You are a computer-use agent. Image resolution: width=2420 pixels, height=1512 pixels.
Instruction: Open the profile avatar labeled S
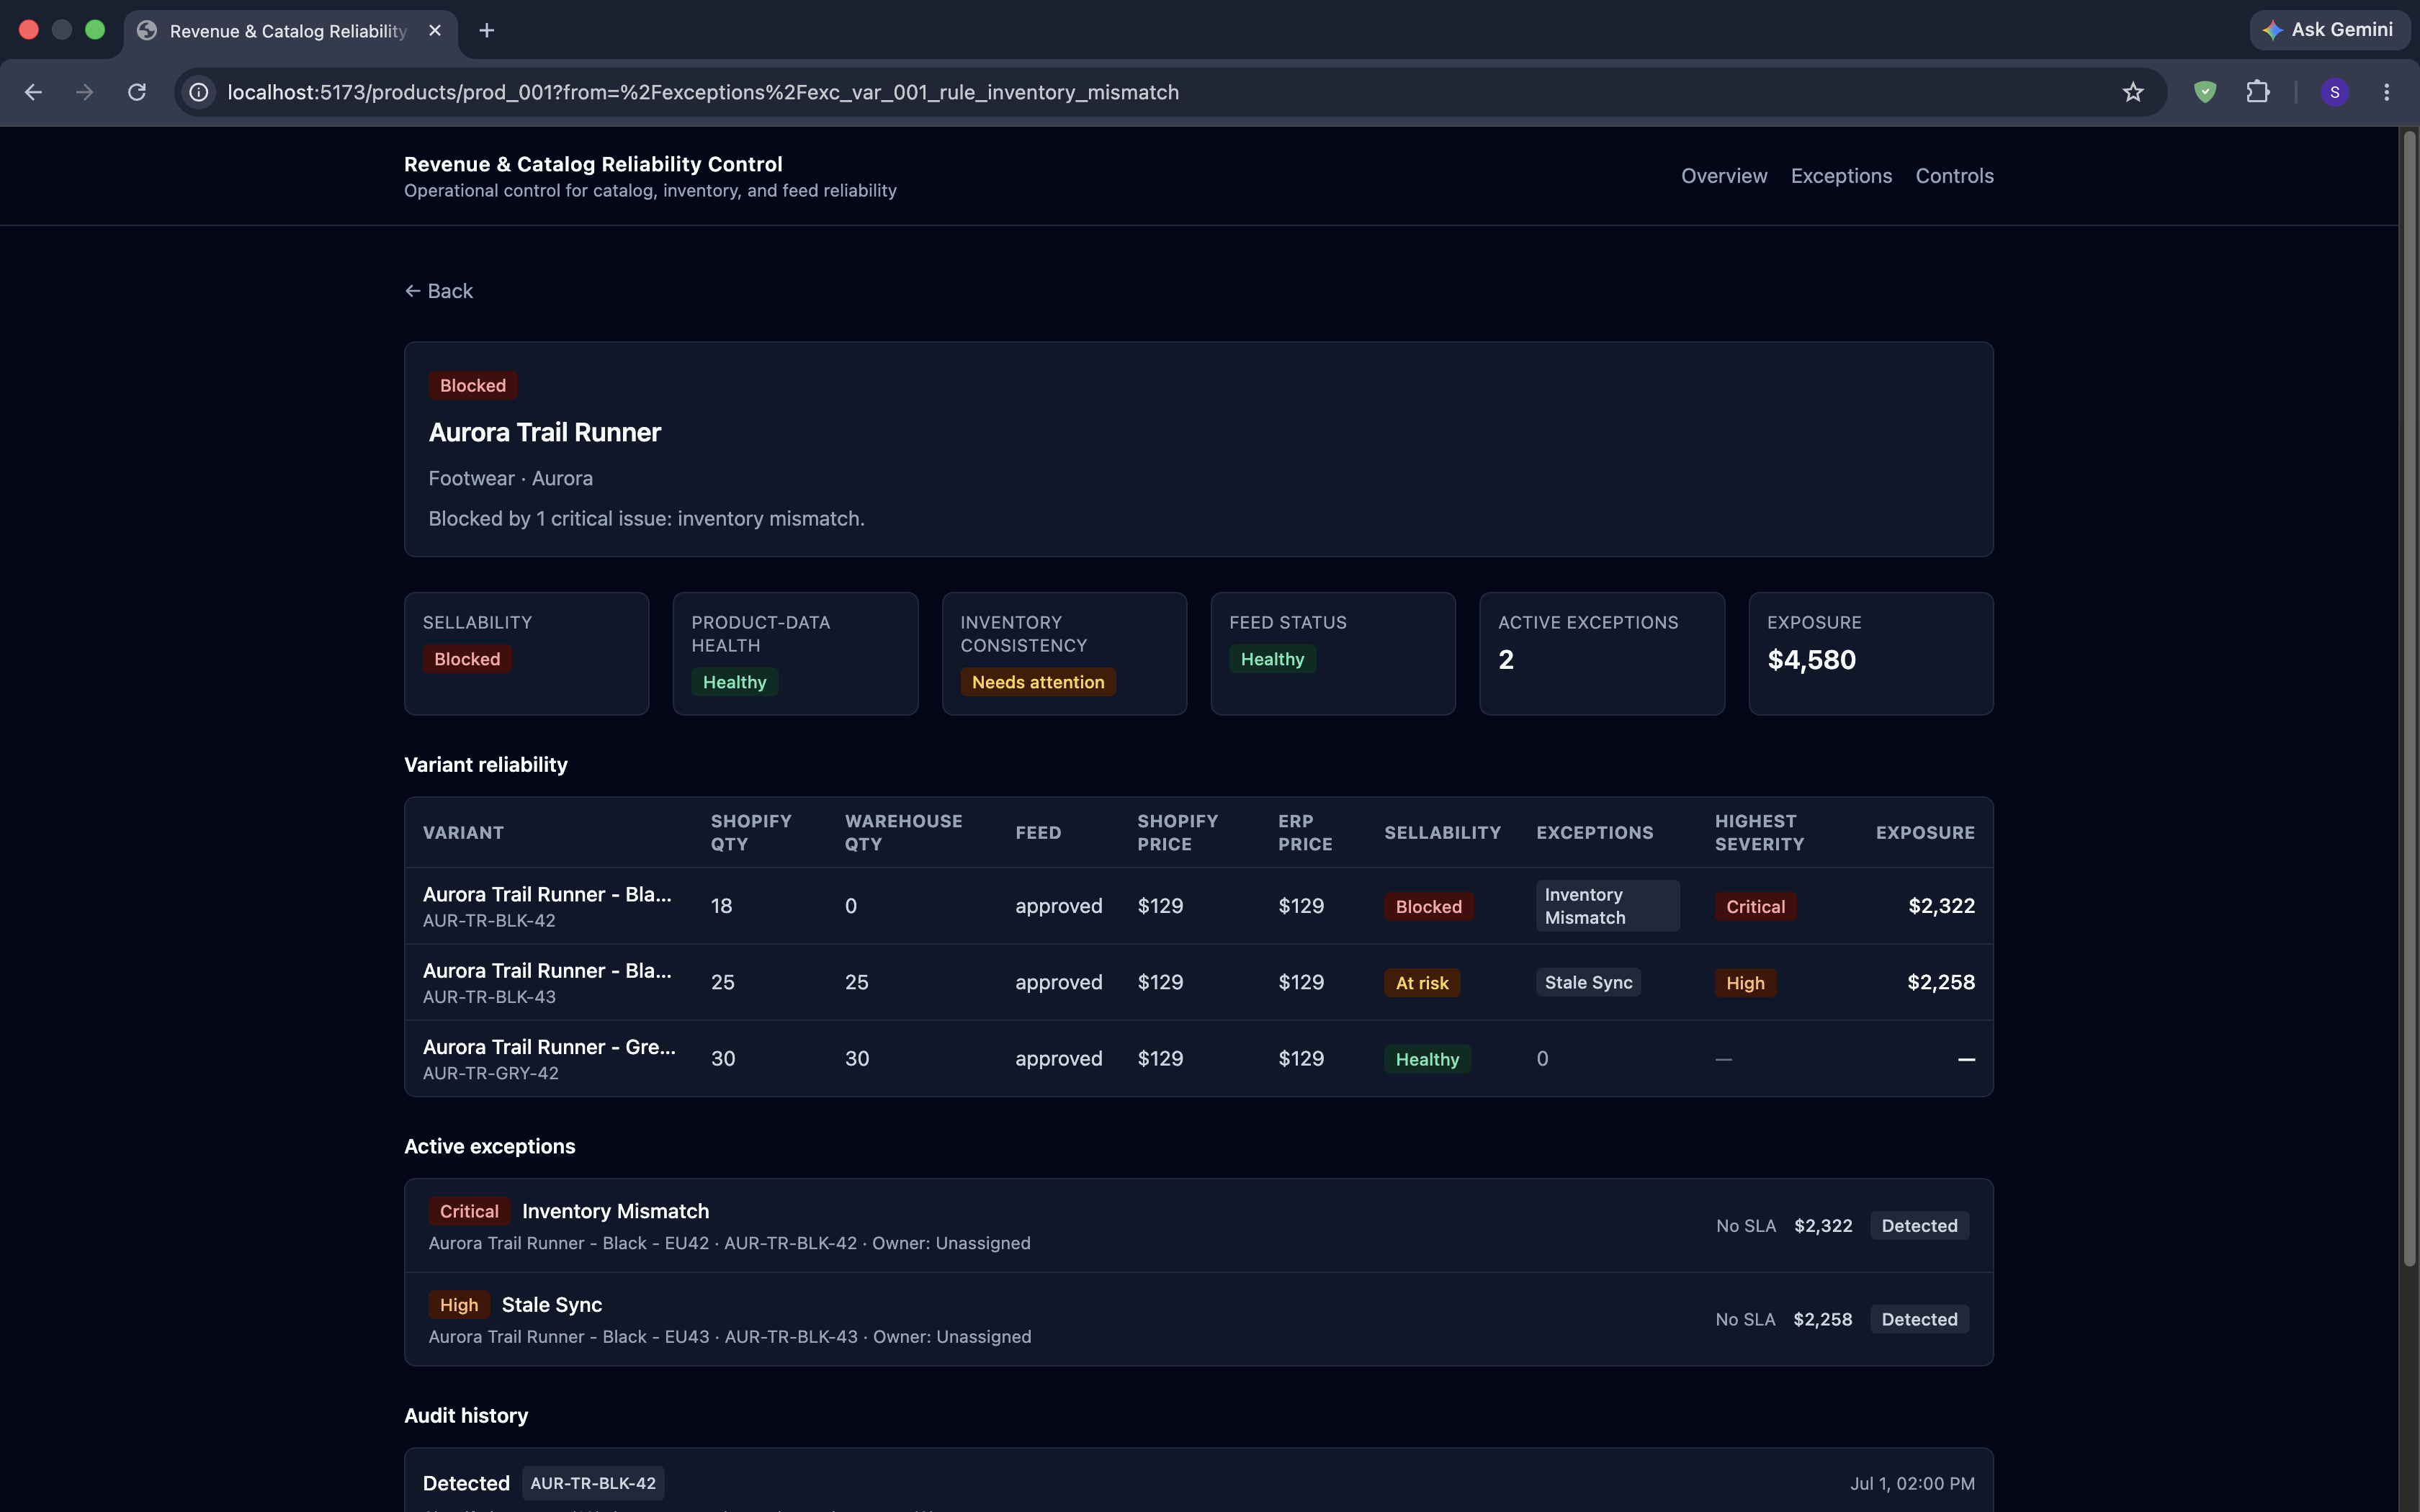(x=2334, y=92)
